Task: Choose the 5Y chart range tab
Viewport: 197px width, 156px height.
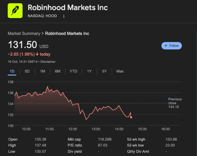Action: click(104, 71)
